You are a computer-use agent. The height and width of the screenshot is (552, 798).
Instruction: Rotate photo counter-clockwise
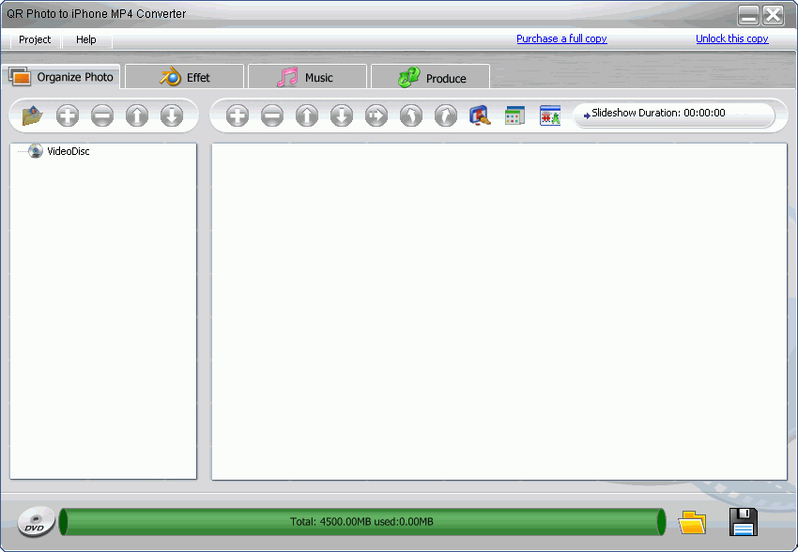tap(410, 115)
